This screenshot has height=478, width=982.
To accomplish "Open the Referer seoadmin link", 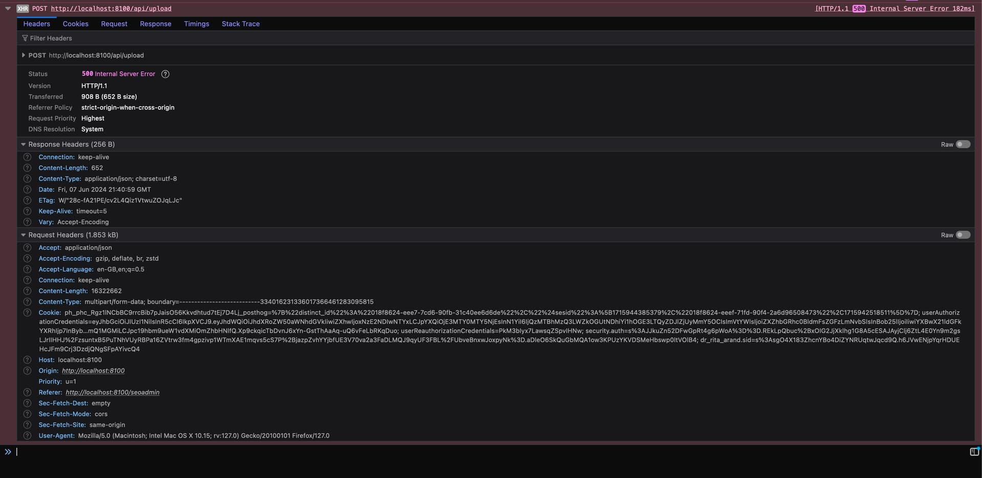I will pos(113,393).
